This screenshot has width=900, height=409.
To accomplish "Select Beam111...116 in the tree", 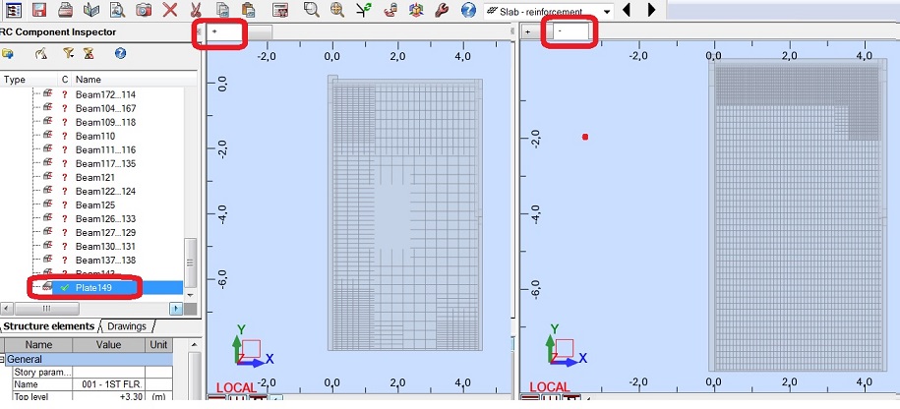I will (105, 149).
